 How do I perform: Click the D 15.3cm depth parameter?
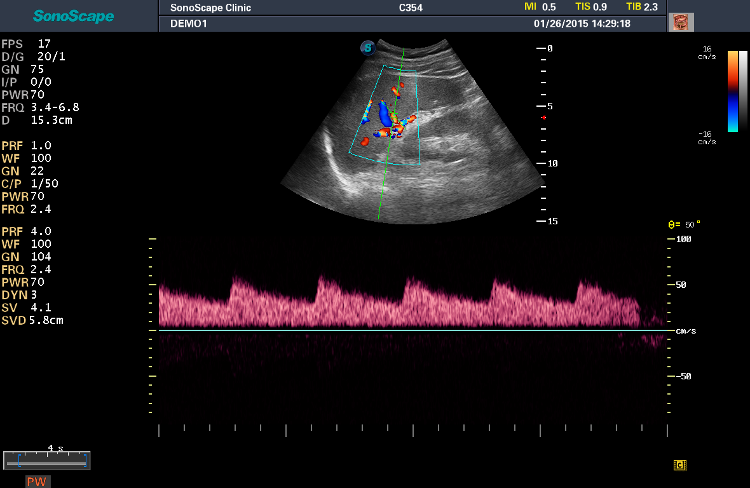[x=37, y=121]
